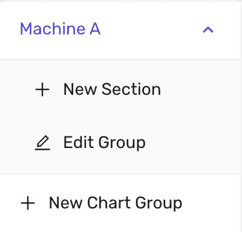Choose Edit Group menu entry

point(121,143)
